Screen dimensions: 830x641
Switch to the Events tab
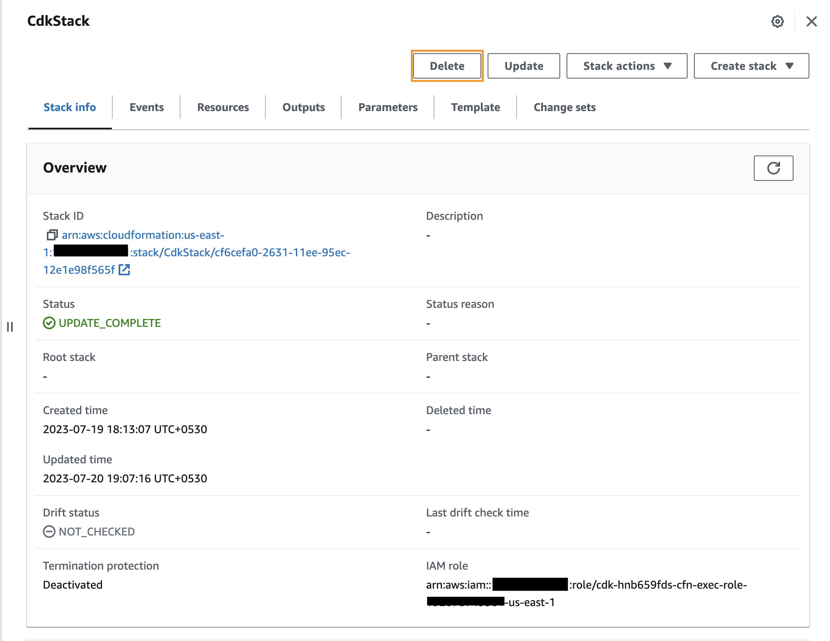click(146, 107)
